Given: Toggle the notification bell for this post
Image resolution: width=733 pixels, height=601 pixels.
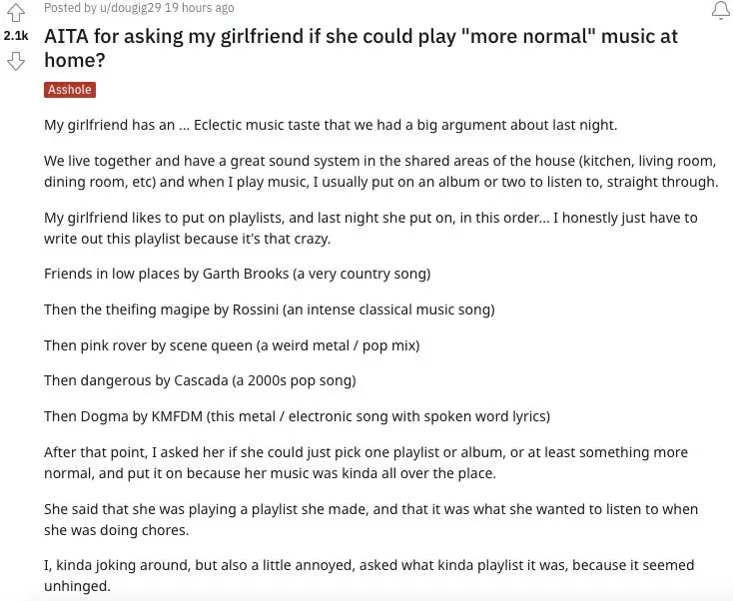Looking at the screenshot, I should point(720,10).
